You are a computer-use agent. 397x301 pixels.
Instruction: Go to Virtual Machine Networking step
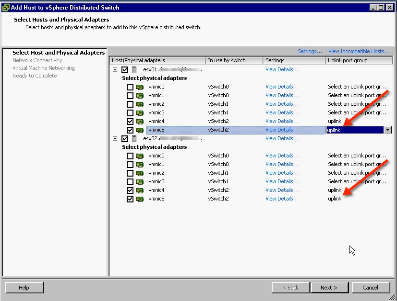click(44, 68)
